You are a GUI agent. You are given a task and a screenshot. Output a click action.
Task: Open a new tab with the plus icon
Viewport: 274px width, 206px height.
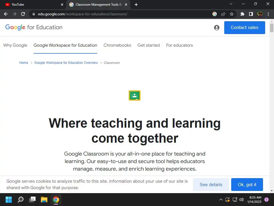pos(136,5)
